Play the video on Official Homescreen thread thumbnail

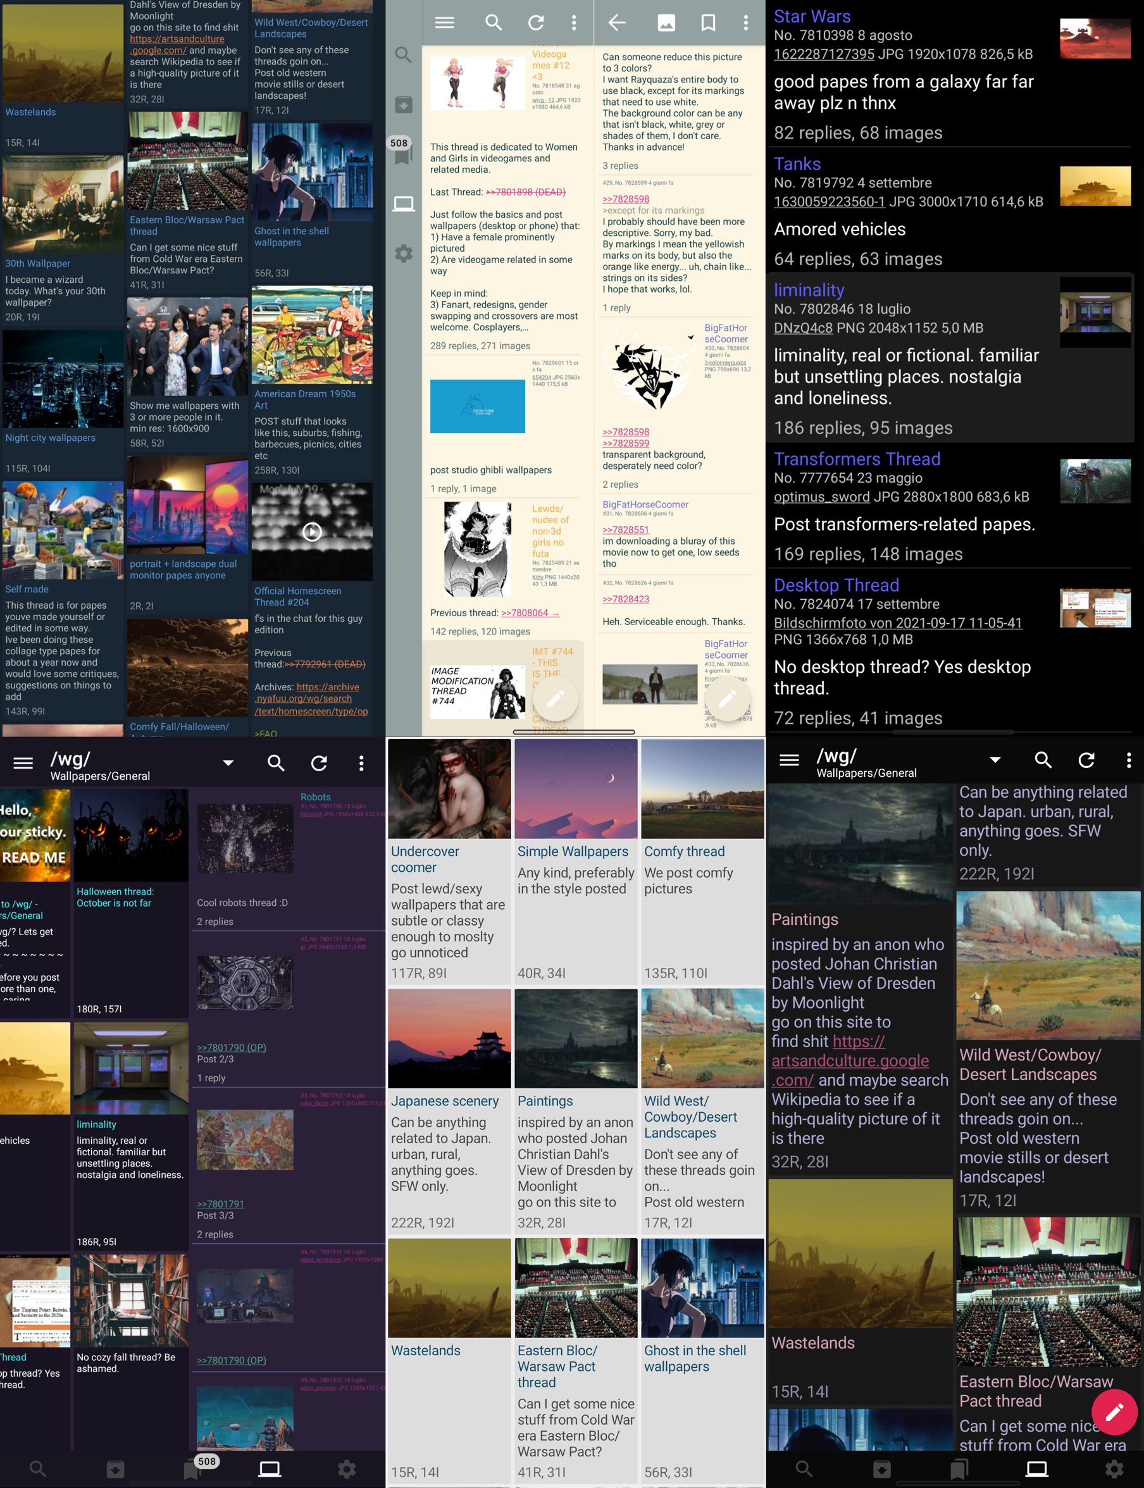(312, 531)
